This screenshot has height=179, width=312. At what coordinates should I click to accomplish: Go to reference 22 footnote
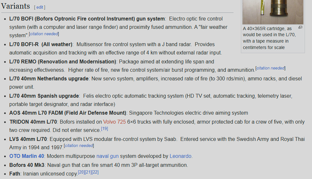tap(95, 172)
